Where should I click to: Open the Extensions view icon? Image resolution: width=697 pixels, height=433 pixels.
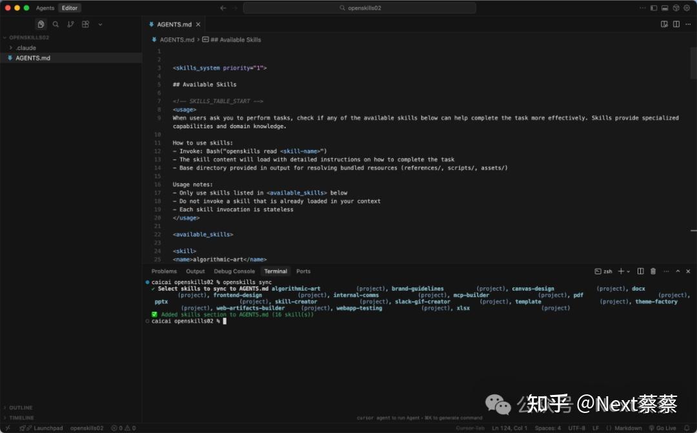click(85, 24)
